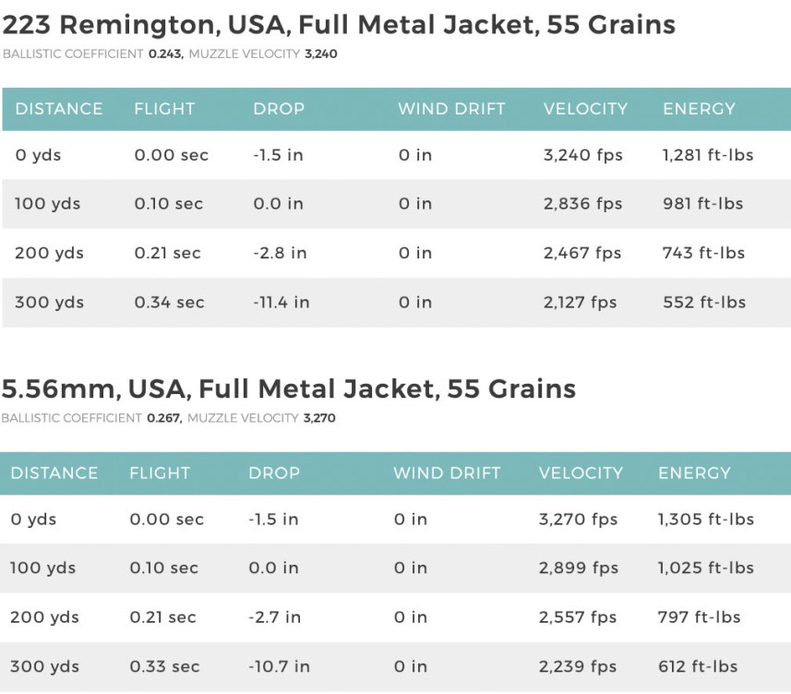The height and width of the screenshot is (694, 791).
Task: Click WIND DRIFT header in 5.56mm table
Action: (x=447, y=473)
